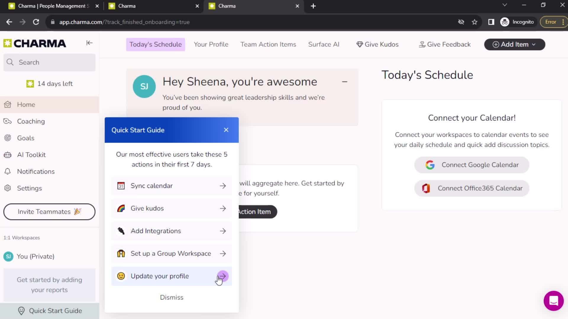The width and height of the screenshot is (568, 319).
Task: Select the Today's Schedule tab
Action: tap(156, 44)
